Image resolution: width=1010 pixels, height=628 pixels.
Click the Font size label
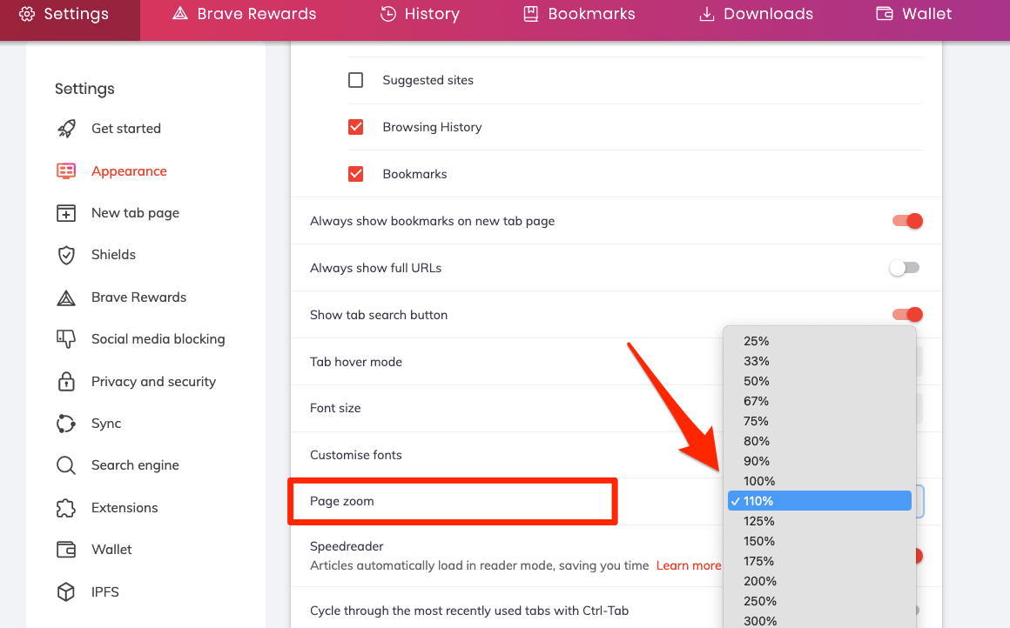[335, 408]
